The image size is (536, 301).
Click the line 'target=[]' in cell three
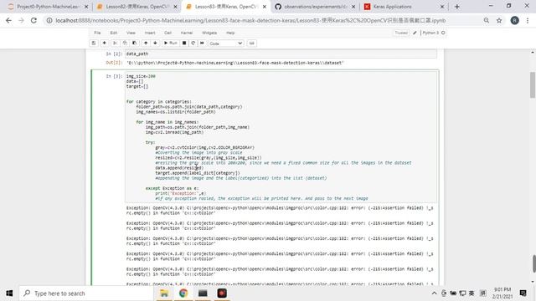pos(137,86)
